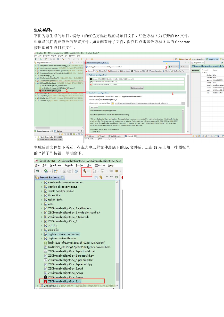Open the hammer build dropdown arrow in the lower toolbar
This screenshot has height=317, width=224.
tap(89, 171)
